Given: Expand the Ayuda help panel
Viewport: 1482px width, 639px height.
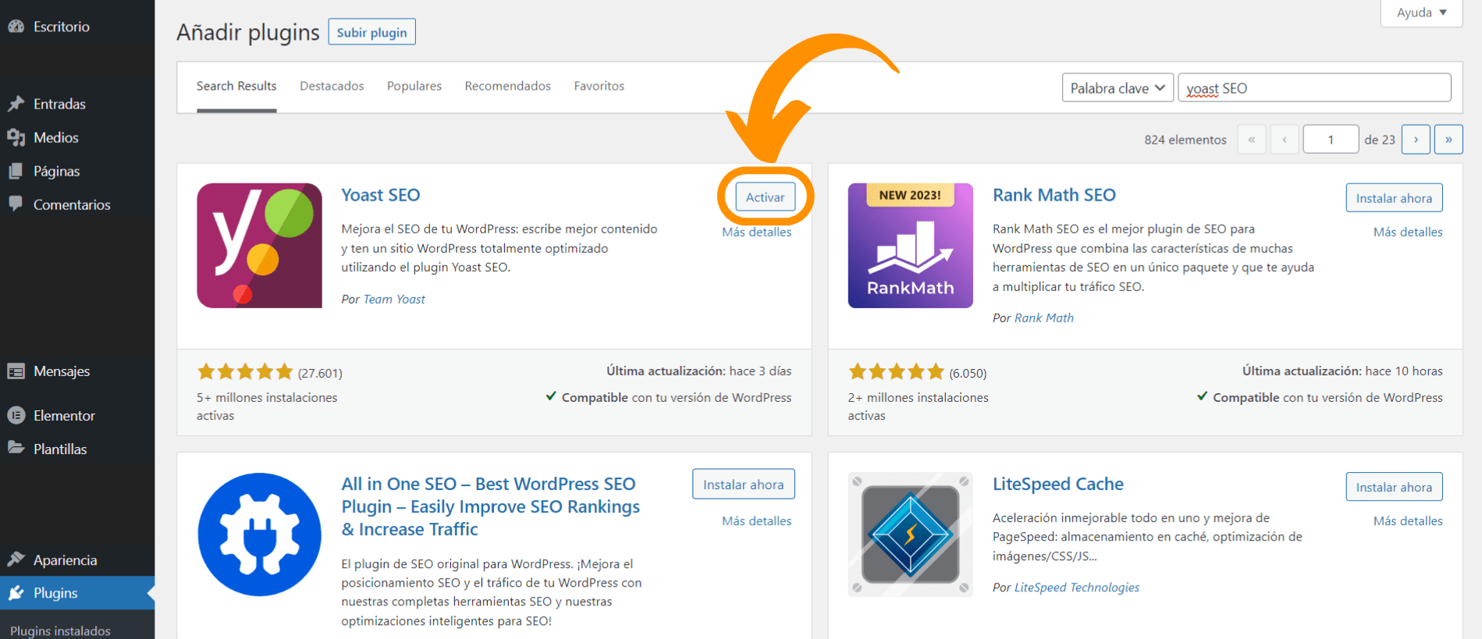Looking at the screenshot, I should coord(1421,12).
